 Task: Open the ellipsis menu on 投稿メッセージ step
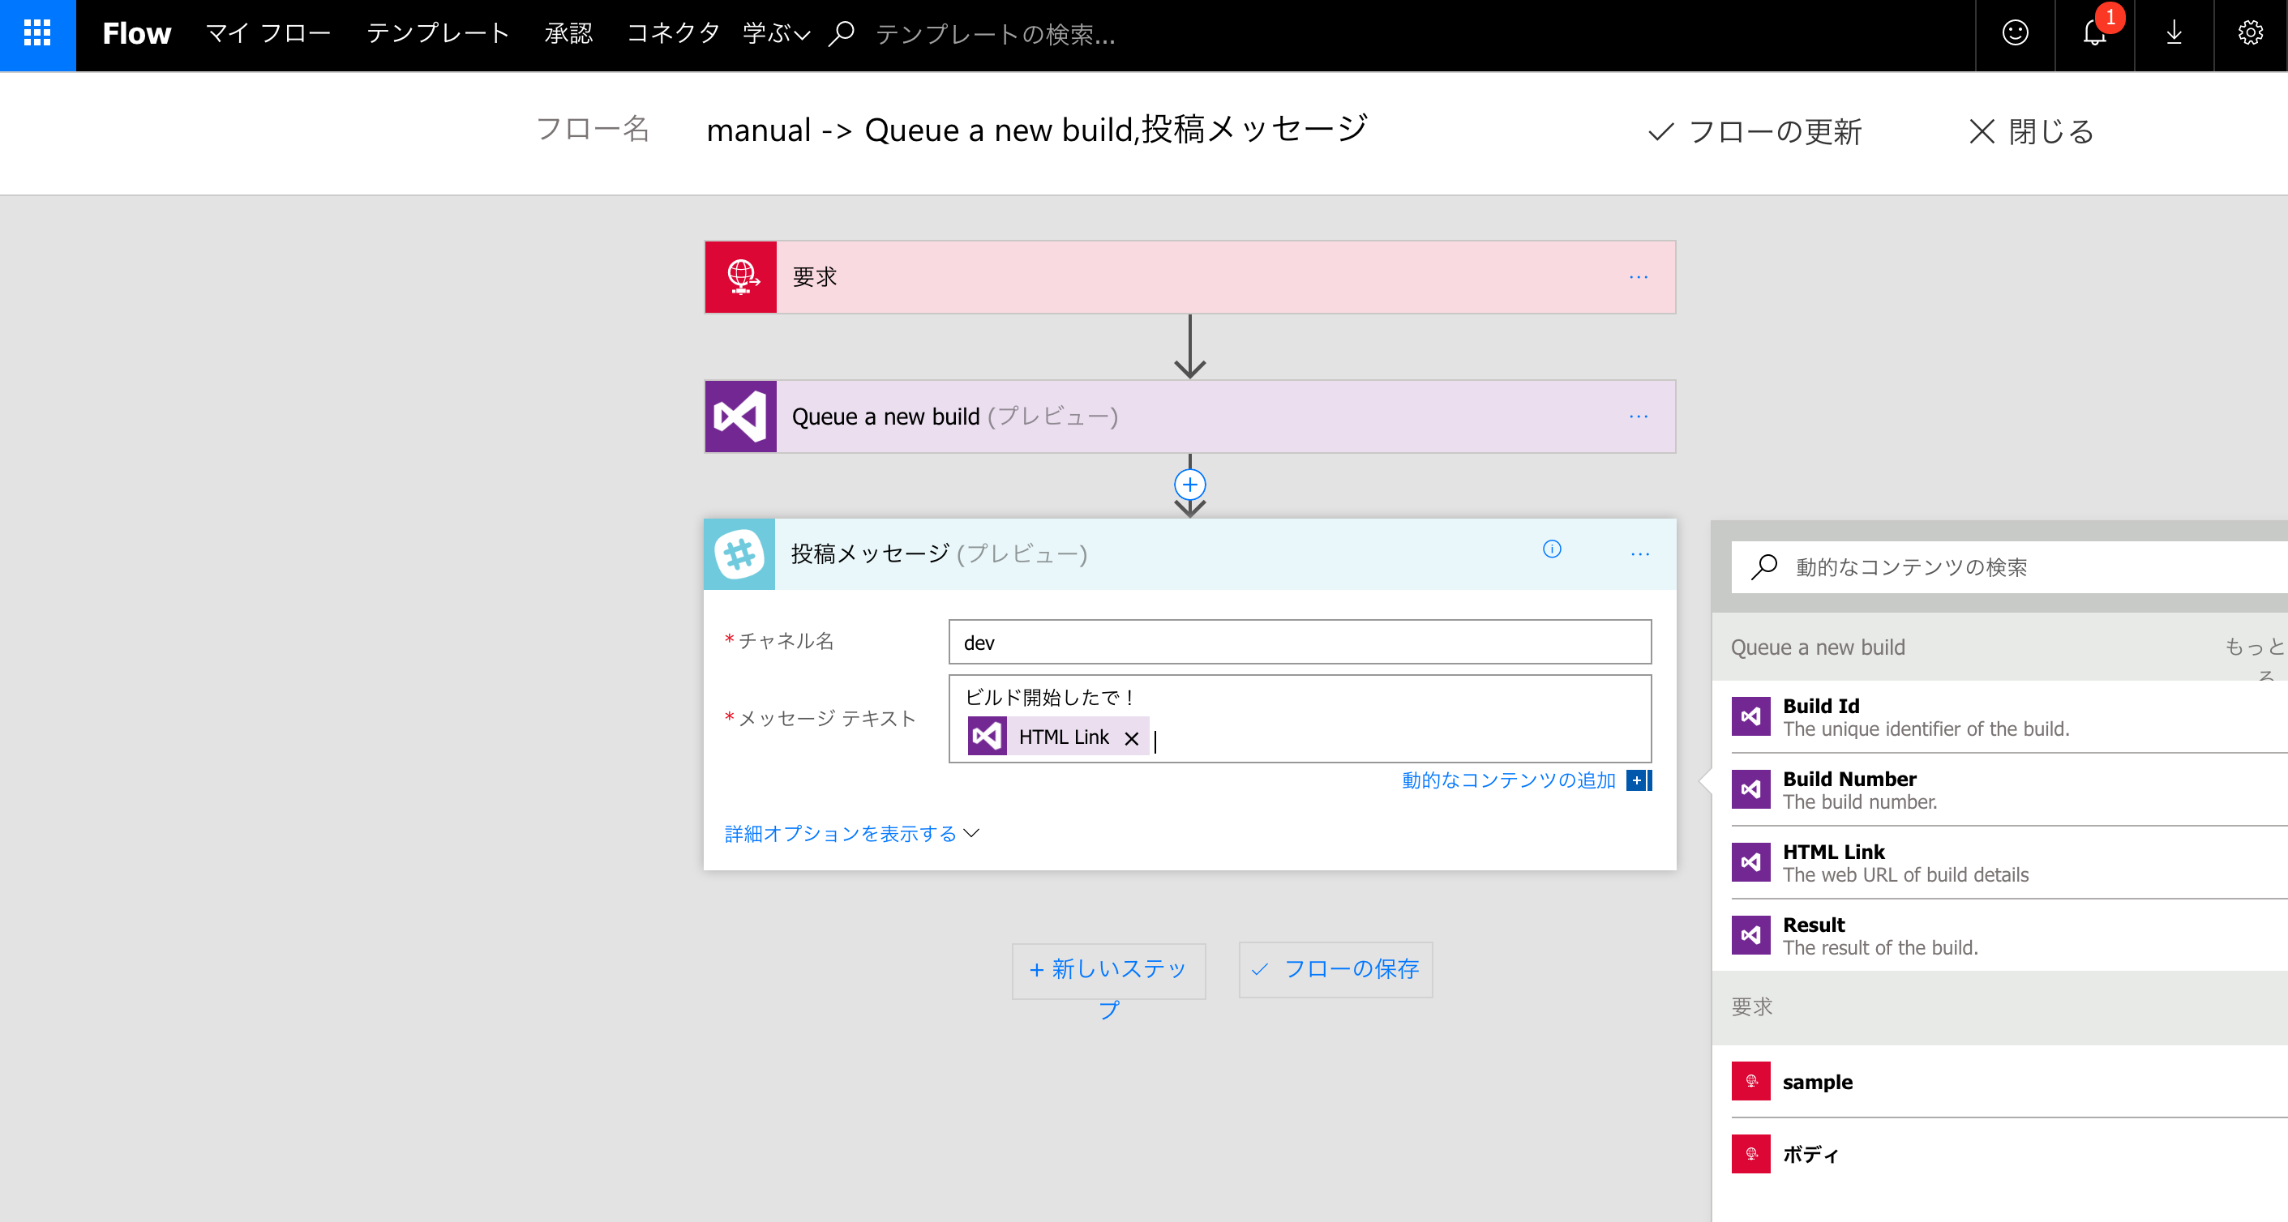coord(1639,553)
